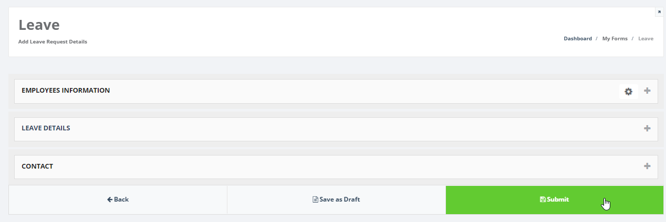Navigate to My Forms breadcrumb link
The width and height of the screenshot is (666, 222).
click(615, 39)
